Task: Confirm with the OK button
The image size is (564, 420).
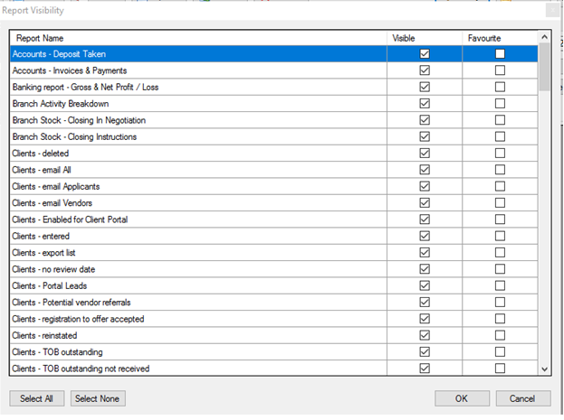Action: point(462,398)
